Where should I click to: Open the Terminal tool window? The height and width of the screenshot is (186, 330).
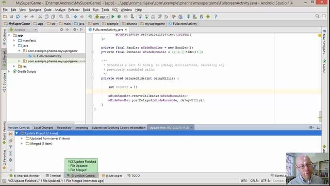(53, 176)
